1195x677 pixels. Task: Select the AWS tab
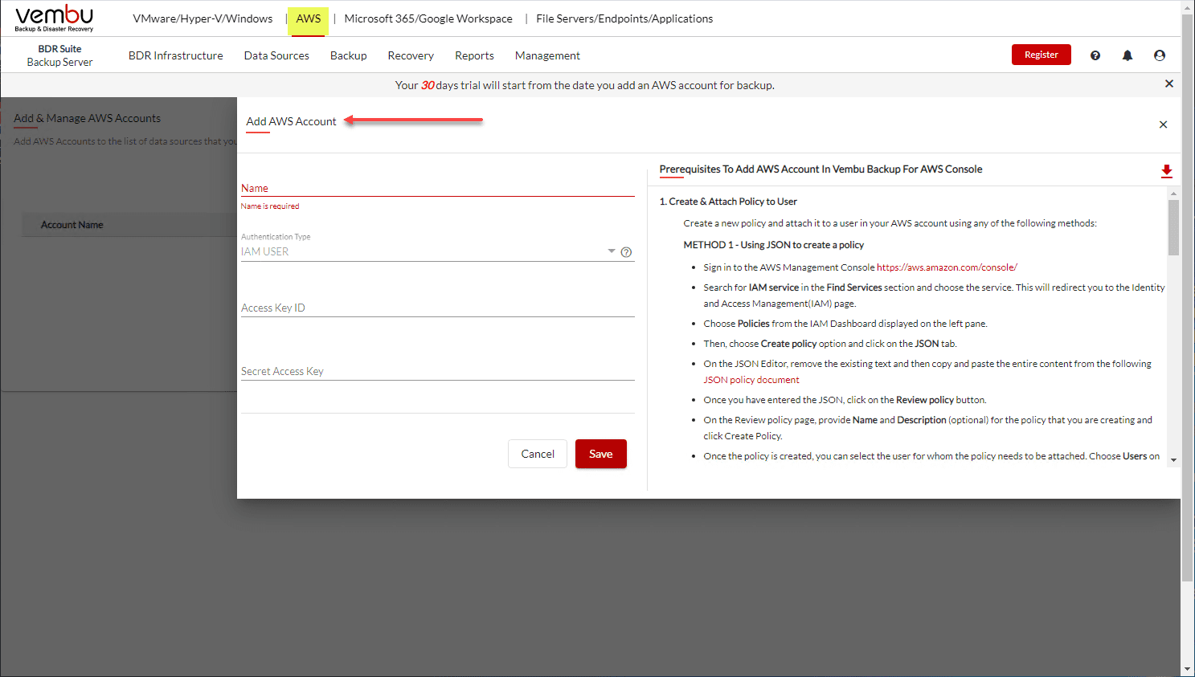(x=309, y=18)
